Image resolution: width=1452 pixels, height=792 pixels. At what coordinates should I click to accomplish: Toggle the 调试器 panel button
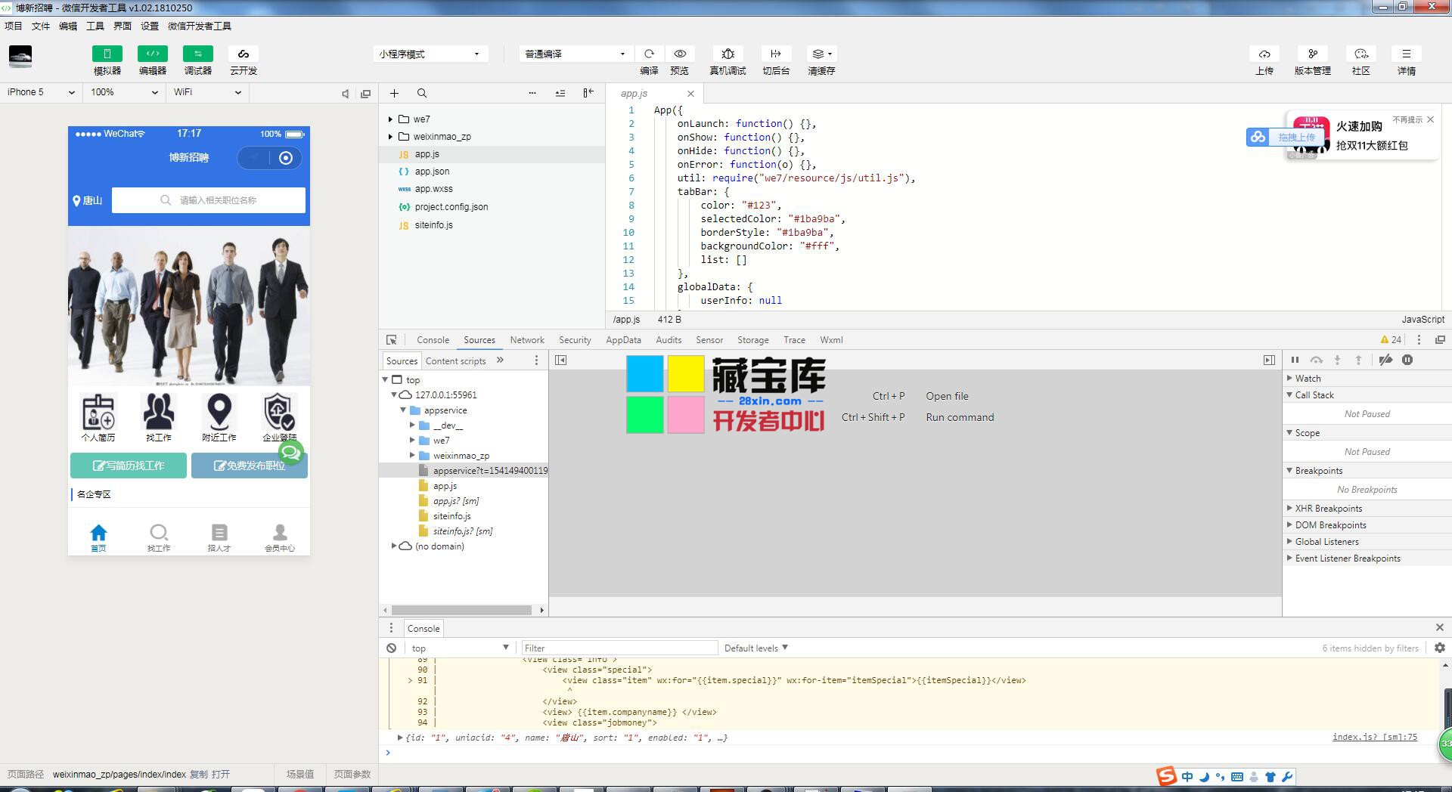(198, 54)
